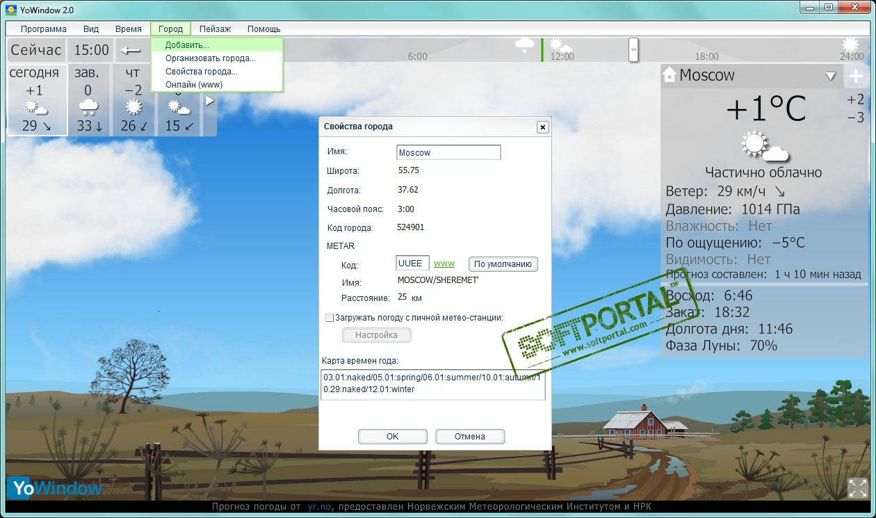
Task: Click the +1°C temperature reading
Action: point(766,109)
